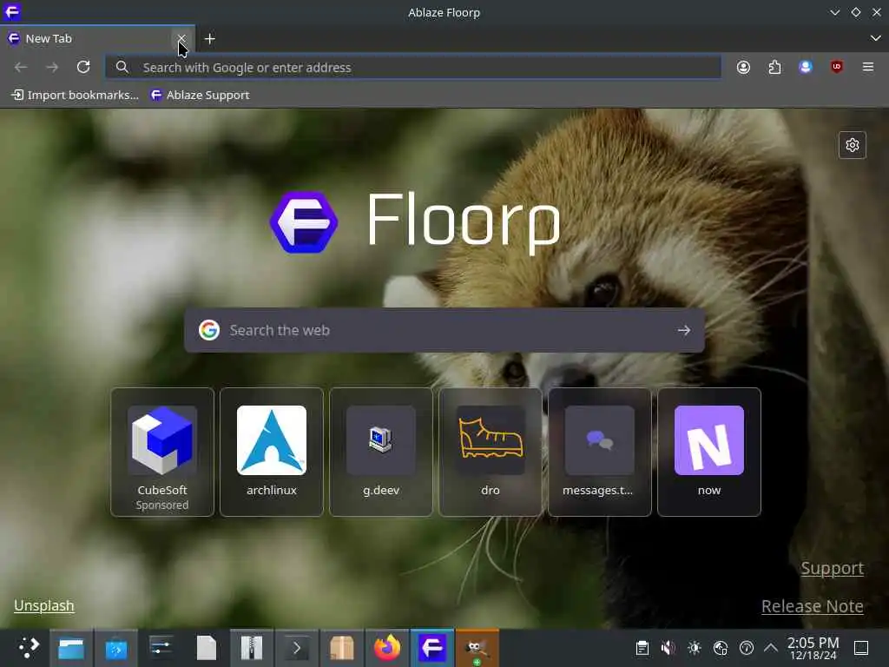Click the Search the web field

click(444, 330)
